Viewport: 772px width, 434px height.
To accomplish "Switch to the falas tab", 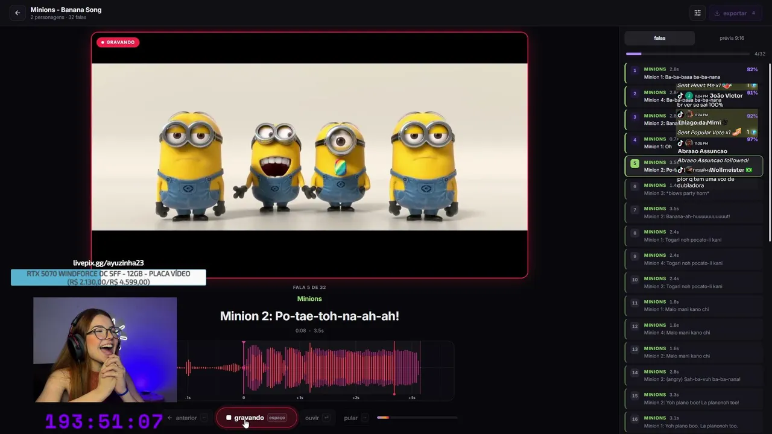I will pyautogui.click(x=660, y=38).
